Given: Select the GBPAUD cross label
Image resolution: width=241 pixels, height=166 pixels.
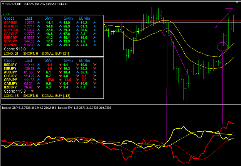Looking at the screenshot, I should (11, 26).
